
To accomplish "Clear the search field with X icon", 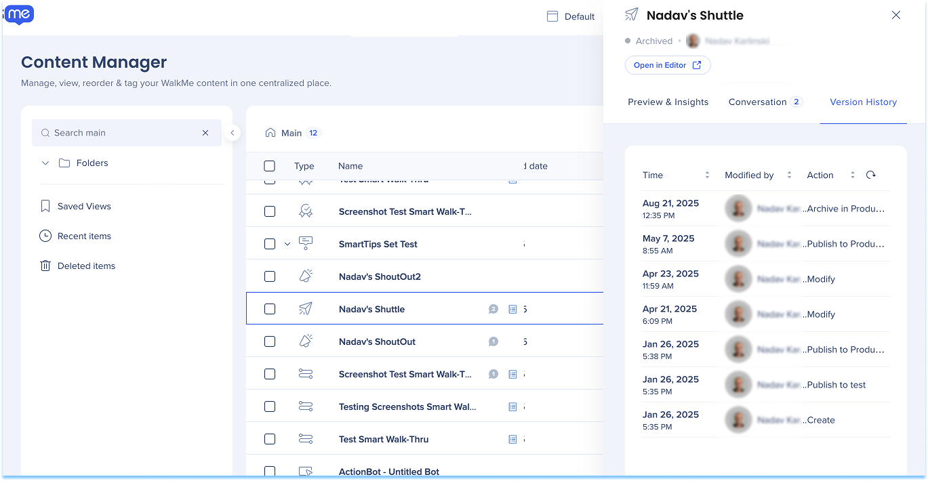I will (205, 133).
